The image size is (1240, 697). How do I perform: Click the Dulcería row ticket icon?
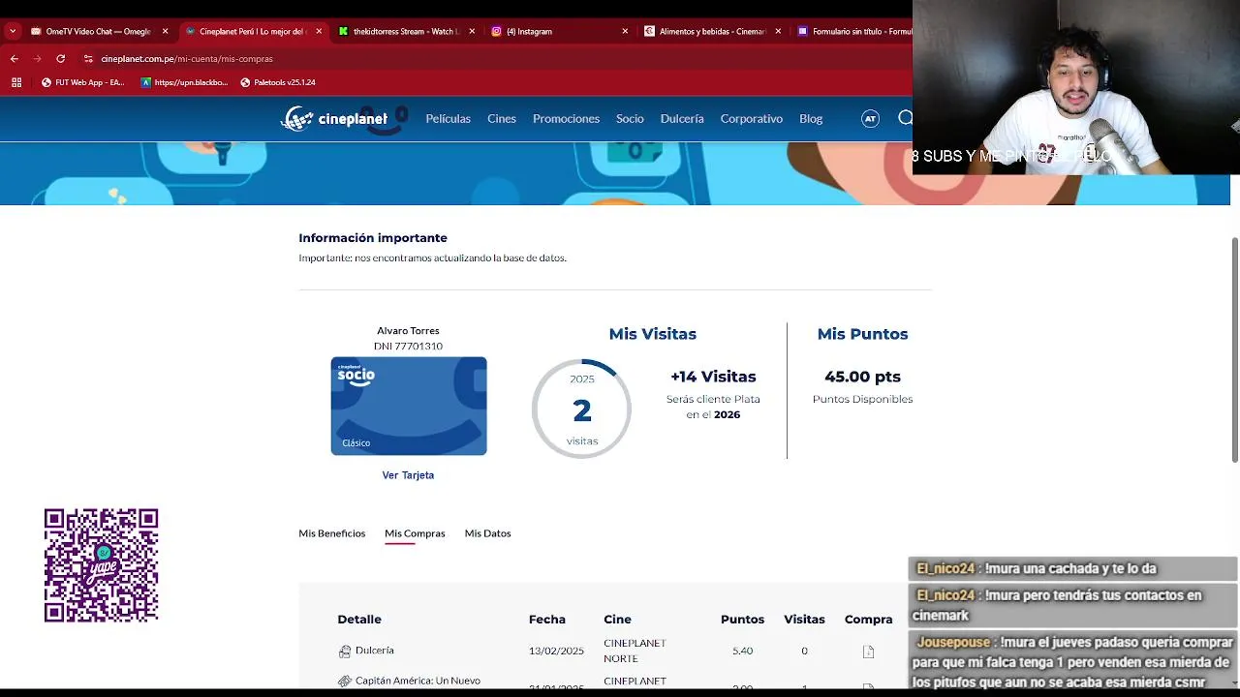(x=345, y=652)
